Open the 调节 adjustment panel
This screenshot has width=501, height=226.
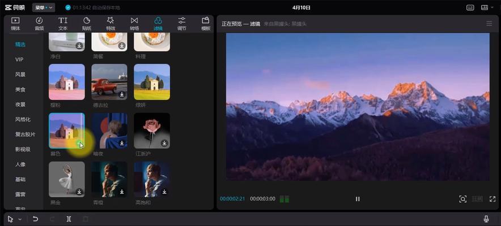pyautogui.click(x=182, y=24)
